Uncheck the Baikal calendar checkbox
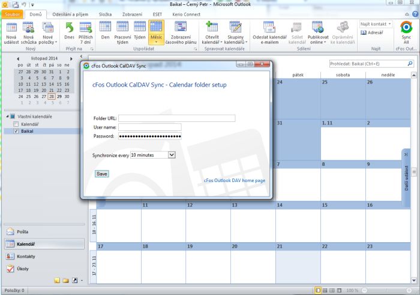The width and height of the screenshot is (420, 295). [x=16, y=131]
